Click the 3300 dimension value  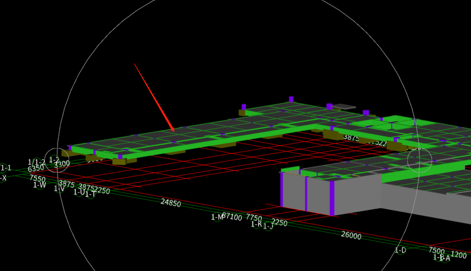pyautogui.click(x=62, y=164)
